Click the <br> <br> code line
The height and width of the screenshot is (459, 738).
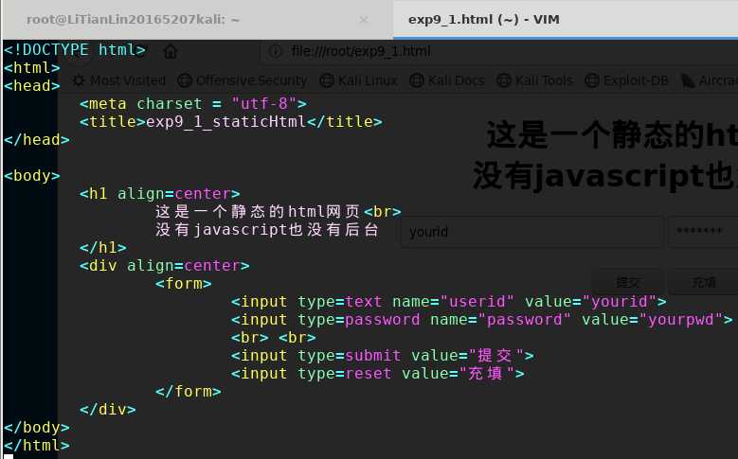coord(274,338)
